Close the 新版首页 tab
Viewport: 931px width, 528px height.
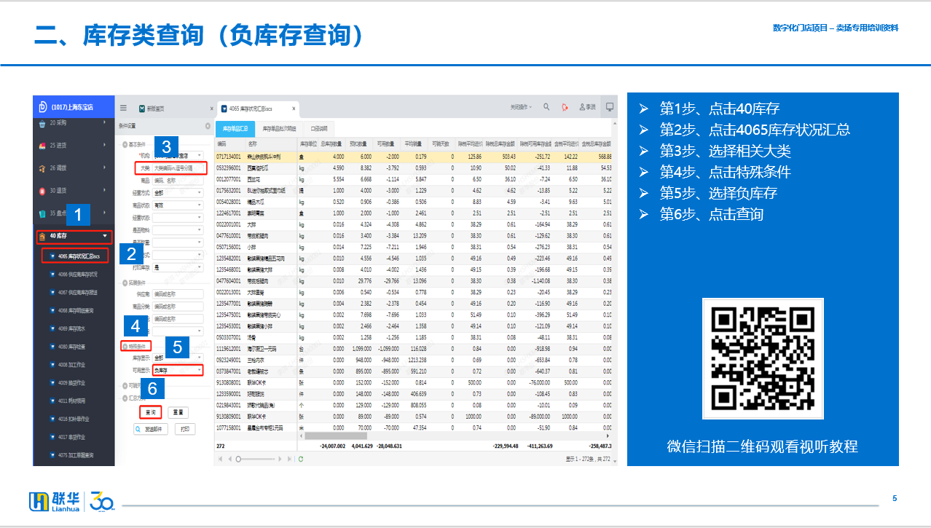[211, 109]
